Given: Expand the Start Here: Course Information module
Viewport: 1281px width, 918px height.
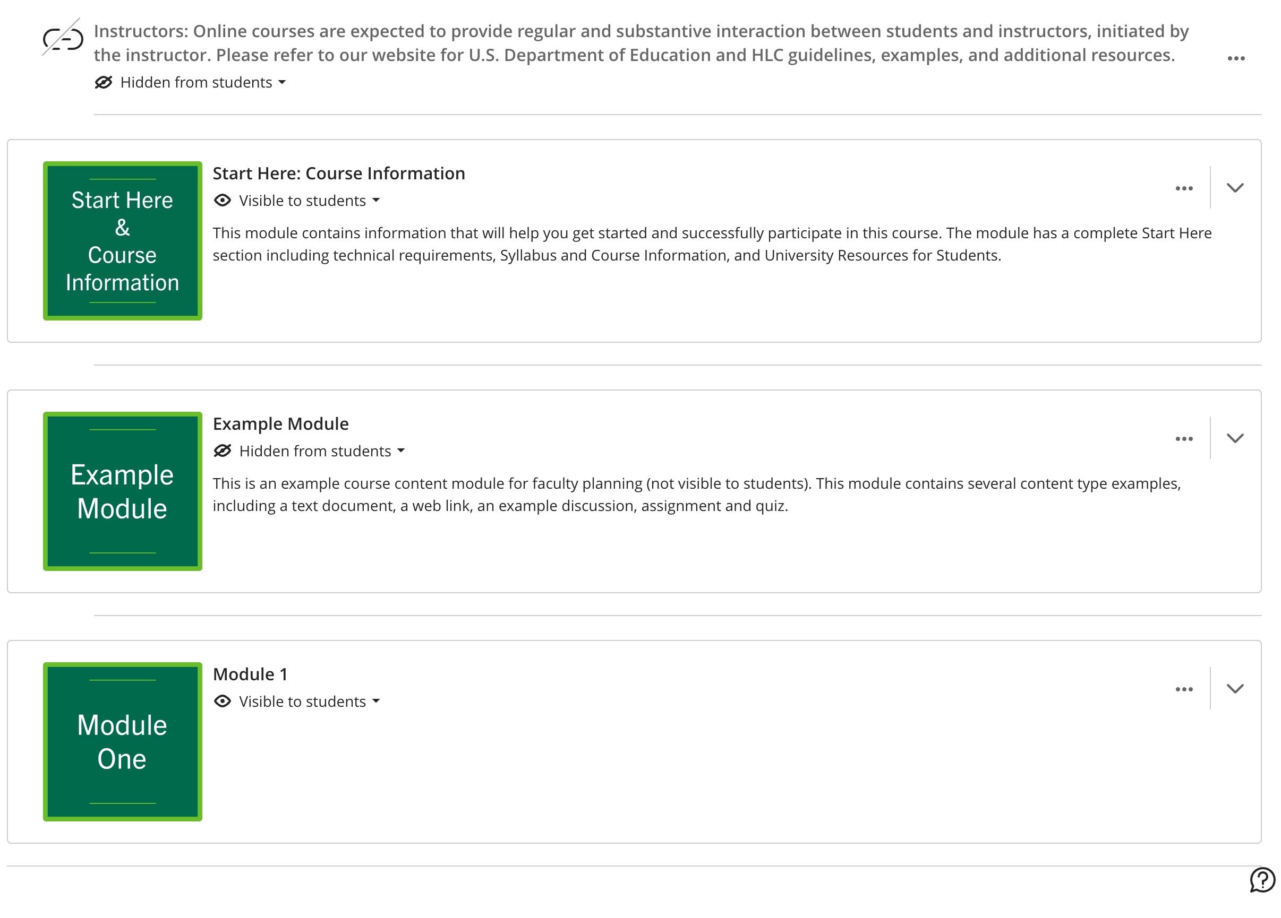Looking at the screenshot, I should click(1235, 188).
